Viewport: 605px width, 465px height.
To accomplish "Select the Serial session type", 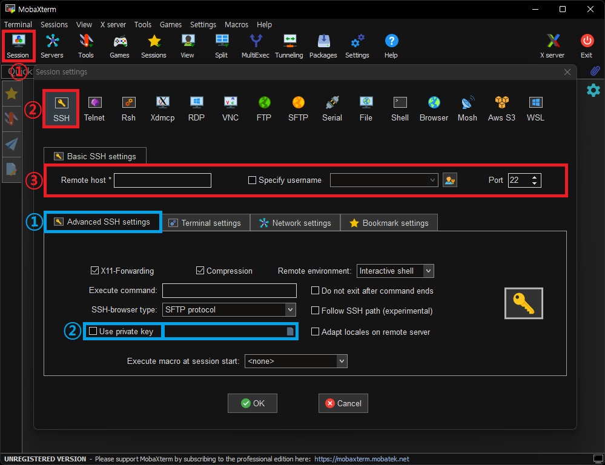I will (332, 109).
